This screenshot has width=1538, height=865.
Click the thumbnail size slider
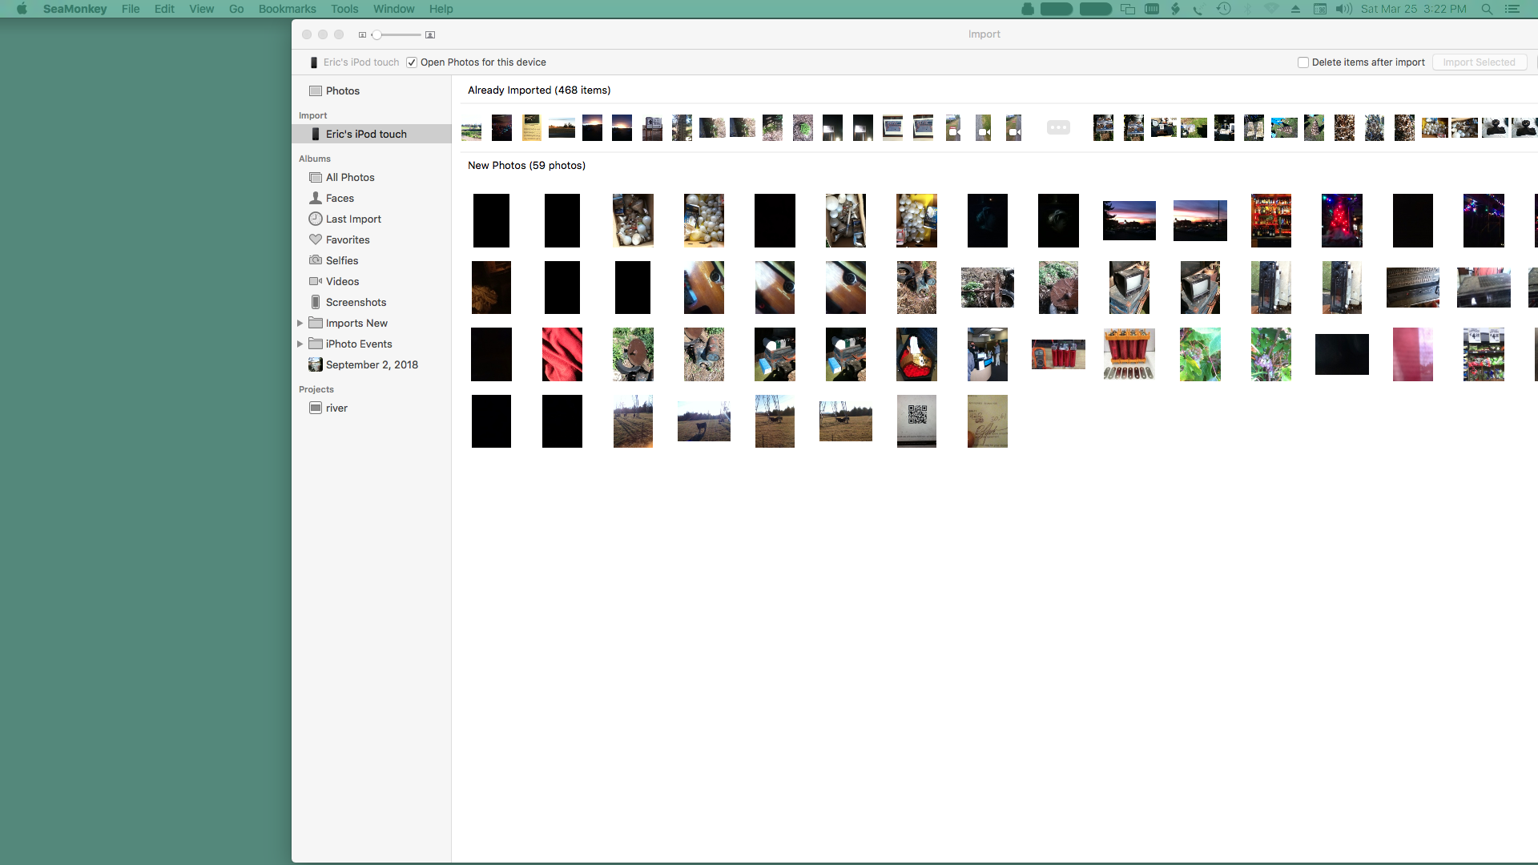[x=377, y=35]
